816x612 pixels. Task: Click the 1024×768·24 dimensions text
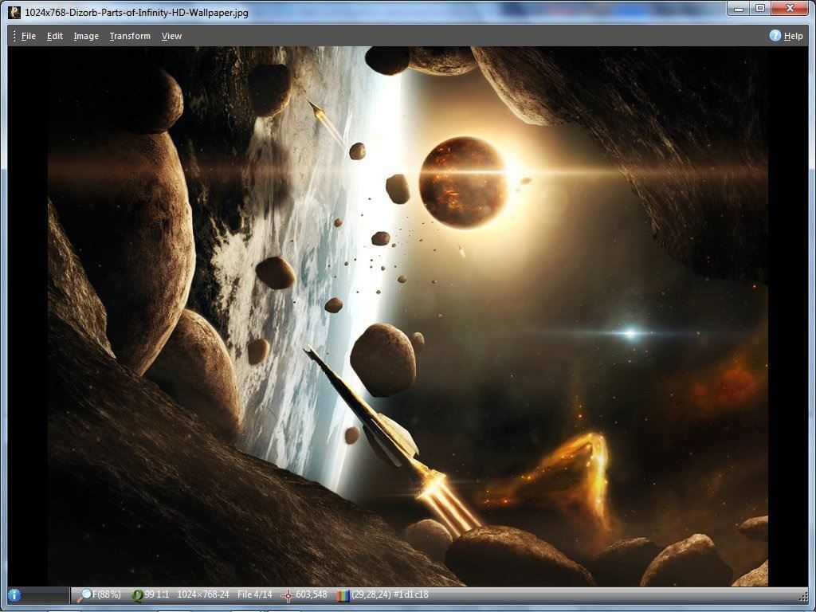[x=203, y=594]
